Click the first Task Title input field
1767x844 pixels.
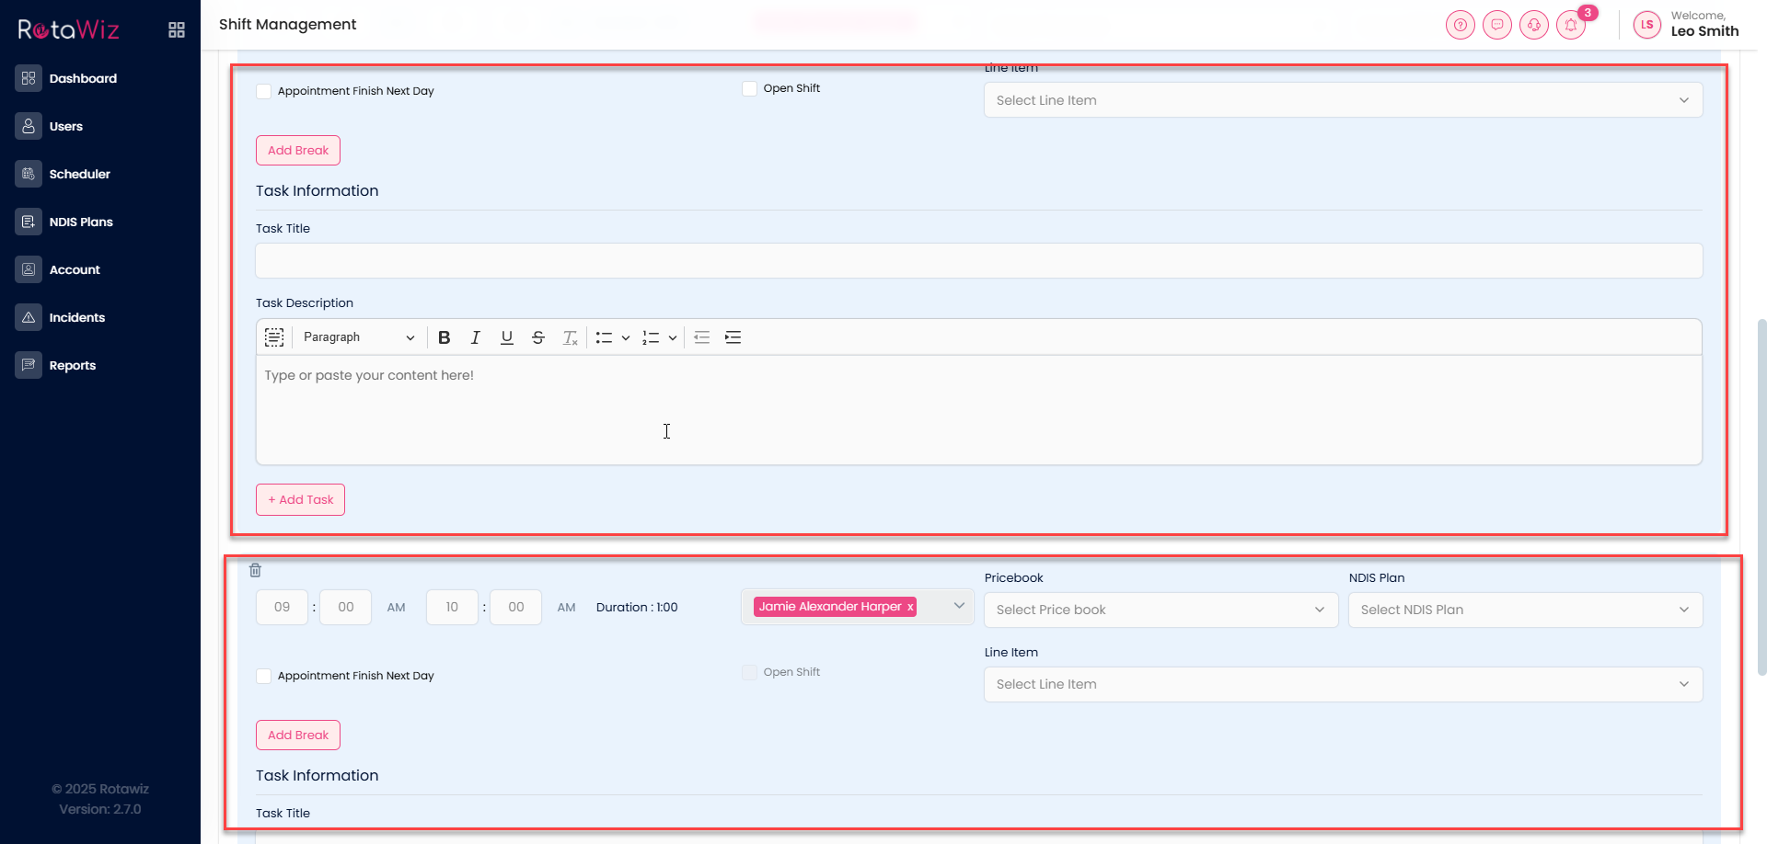[978, 261]
